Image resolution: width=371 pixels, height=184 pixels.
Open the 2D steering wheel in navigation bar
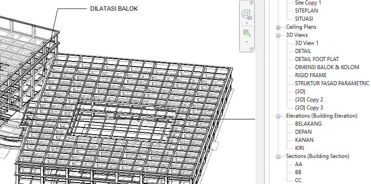tap(247, 15)
